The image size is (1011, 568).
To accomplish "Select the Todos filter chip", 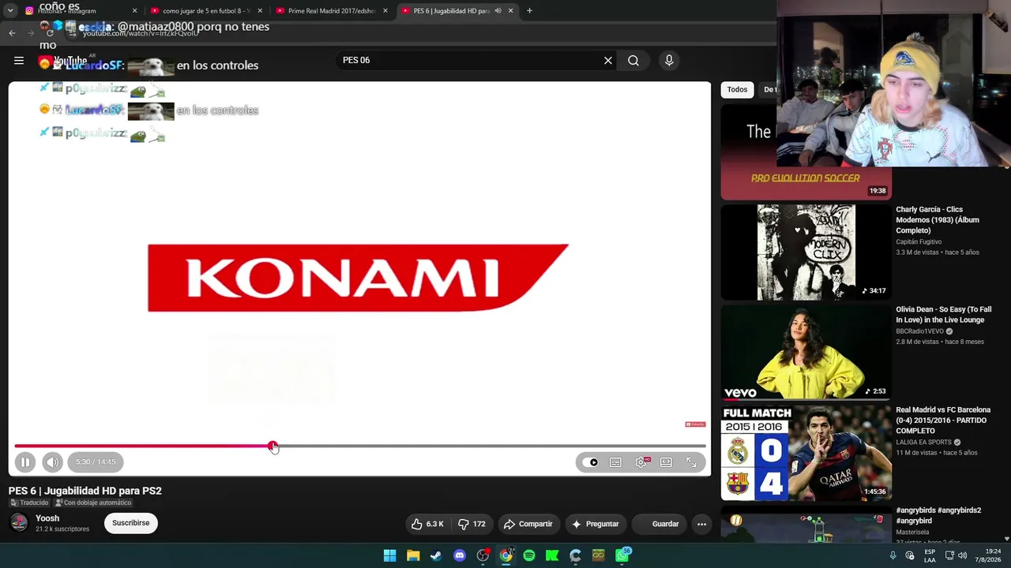I will 737,90.
